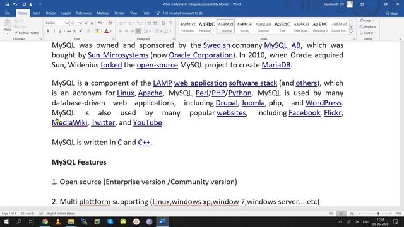The width and height of the screenshot is (404, 227).
Task: Follow the Oracle Corporation hyperlink
Action: click(201, 55)
